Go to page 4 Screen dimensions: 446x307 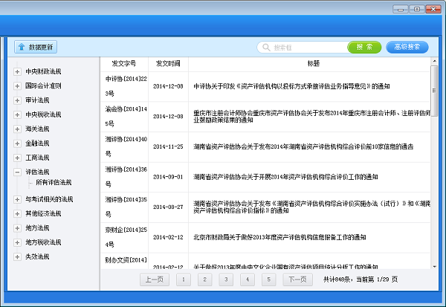pos(248,279)
